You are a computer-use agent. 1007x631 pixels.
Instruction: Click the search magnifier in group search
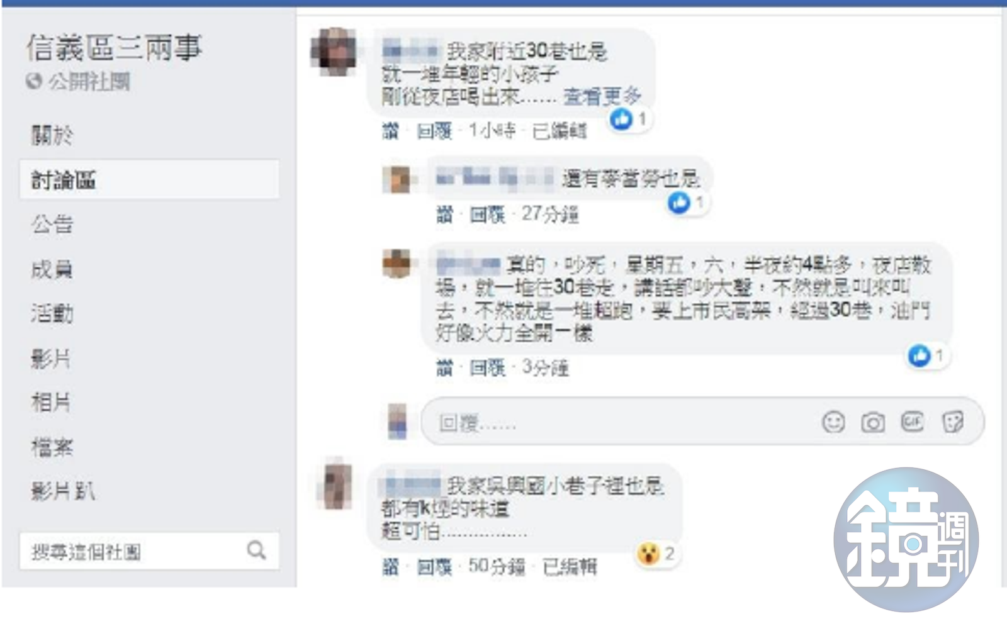pyautogui.click(x=256, y=550)
